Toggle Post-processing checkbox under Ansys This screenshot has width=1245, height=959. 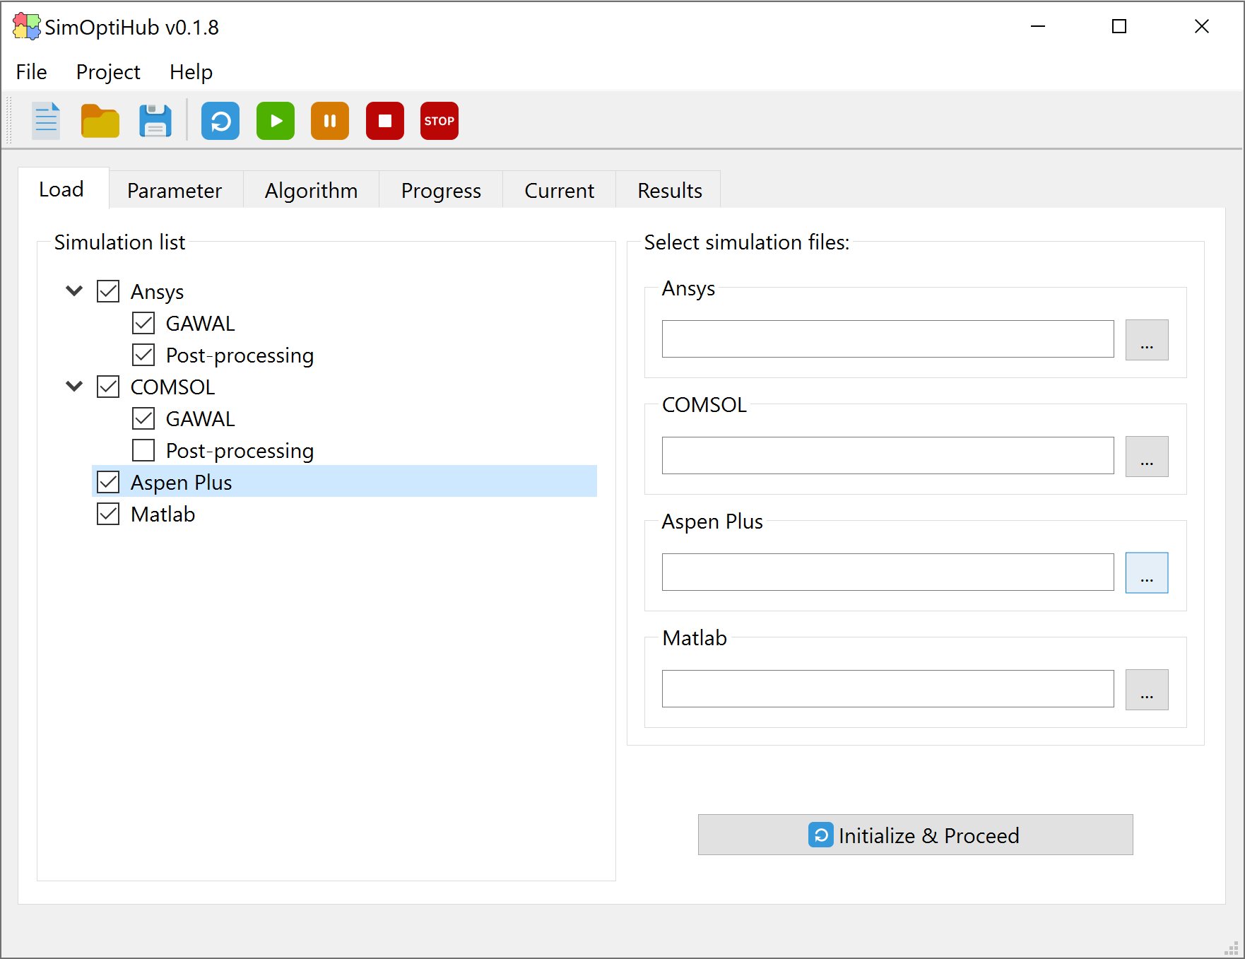coord(143,355)
